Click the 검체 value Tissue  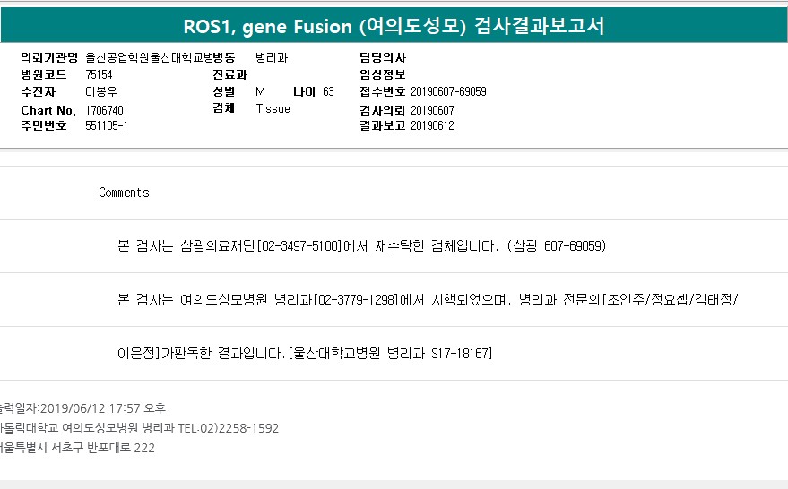click(273, 109)
